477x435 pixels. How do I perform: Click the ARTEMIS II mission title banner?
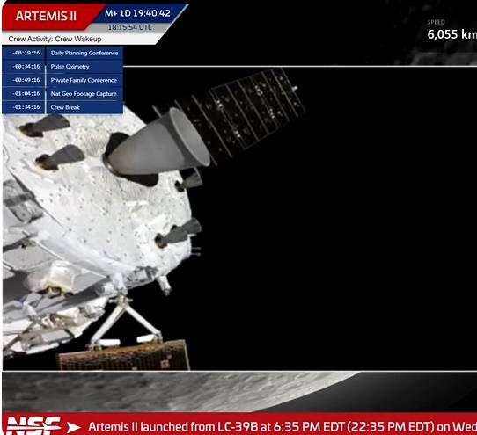coord(46,16)
